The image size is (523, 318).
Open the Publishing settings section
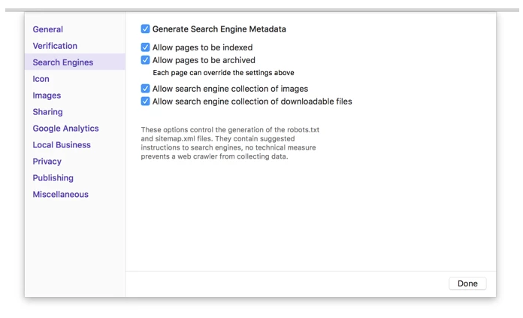point(53,178)
